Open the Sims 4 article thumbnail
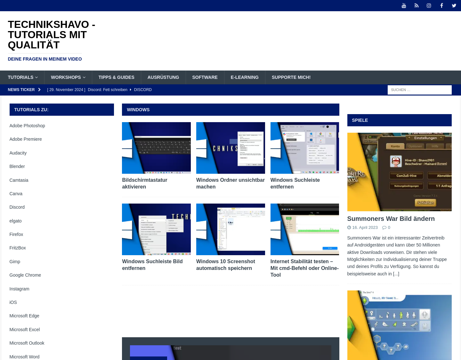This screenshot has width=461, height=360. pos(400,325)
